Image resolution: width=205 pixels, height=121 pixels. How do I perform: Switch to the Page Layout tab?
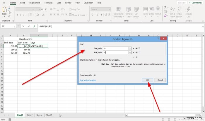click(x=35, y=3)
